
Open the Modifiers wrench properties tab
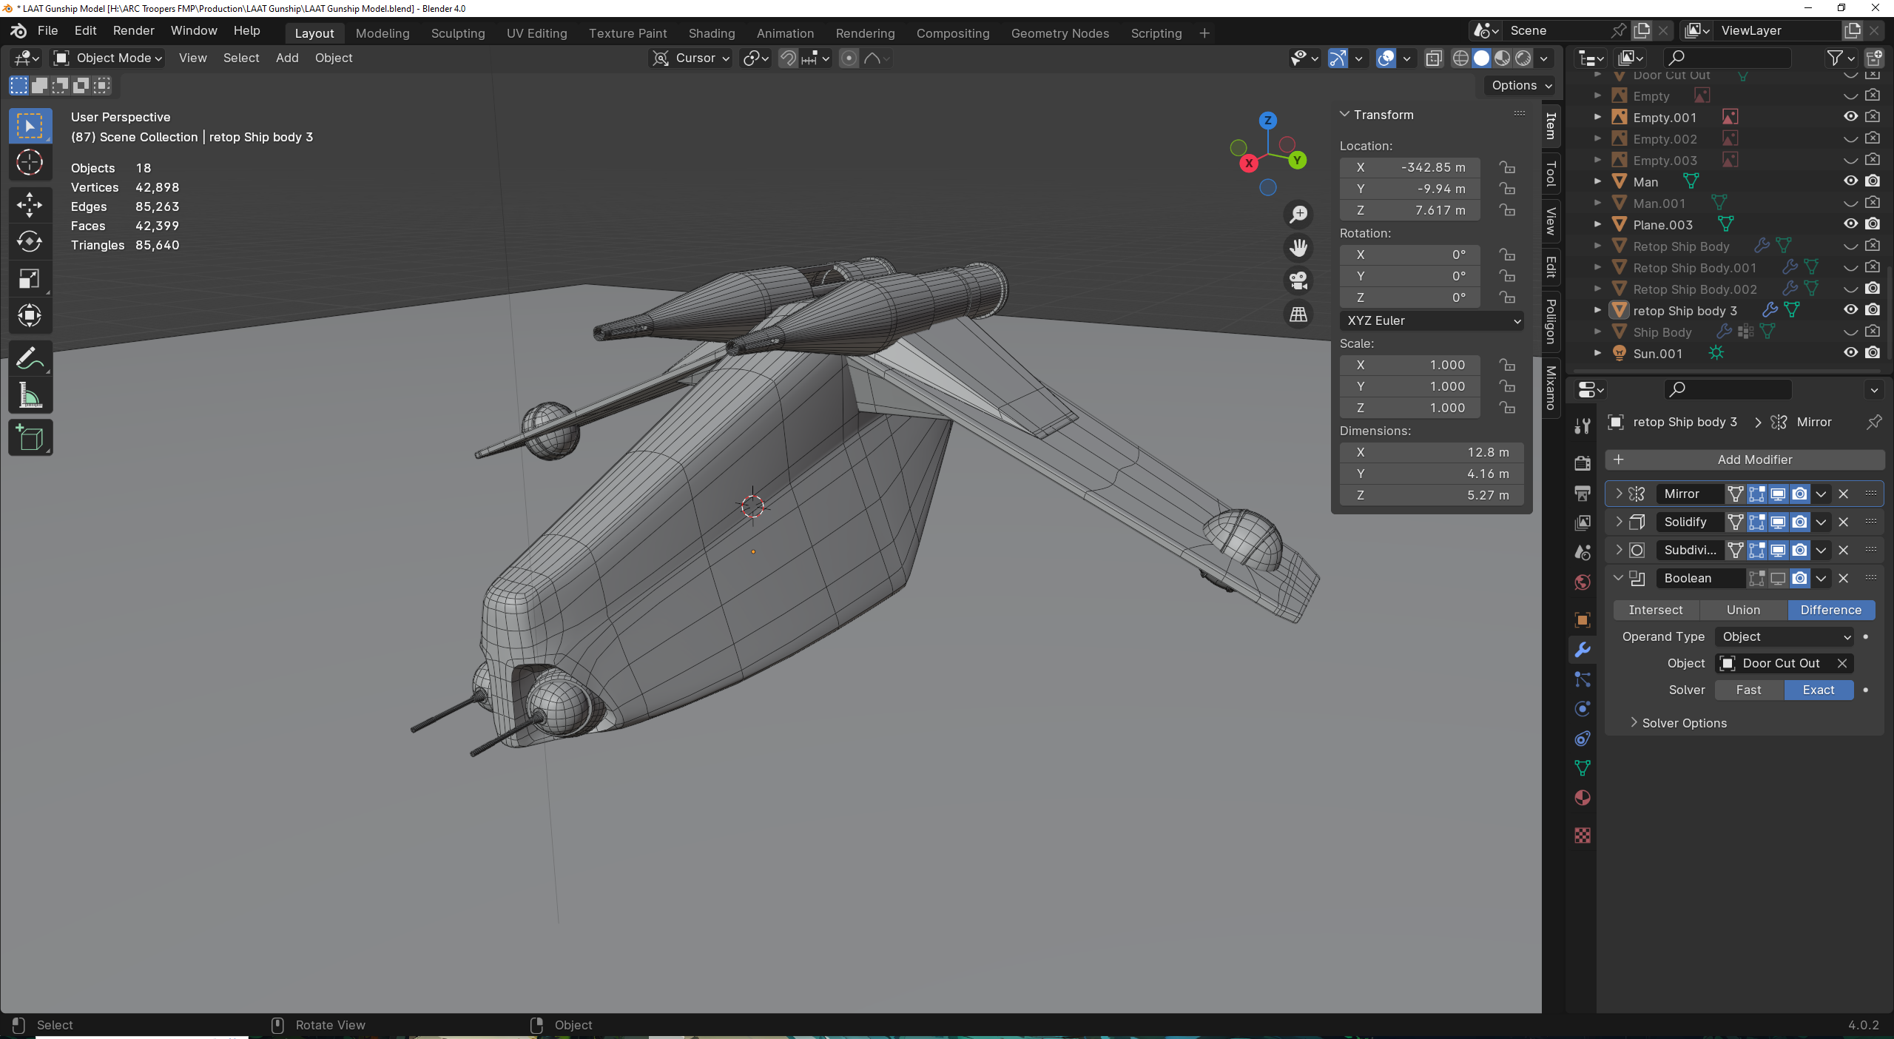tap(1583, 650)
